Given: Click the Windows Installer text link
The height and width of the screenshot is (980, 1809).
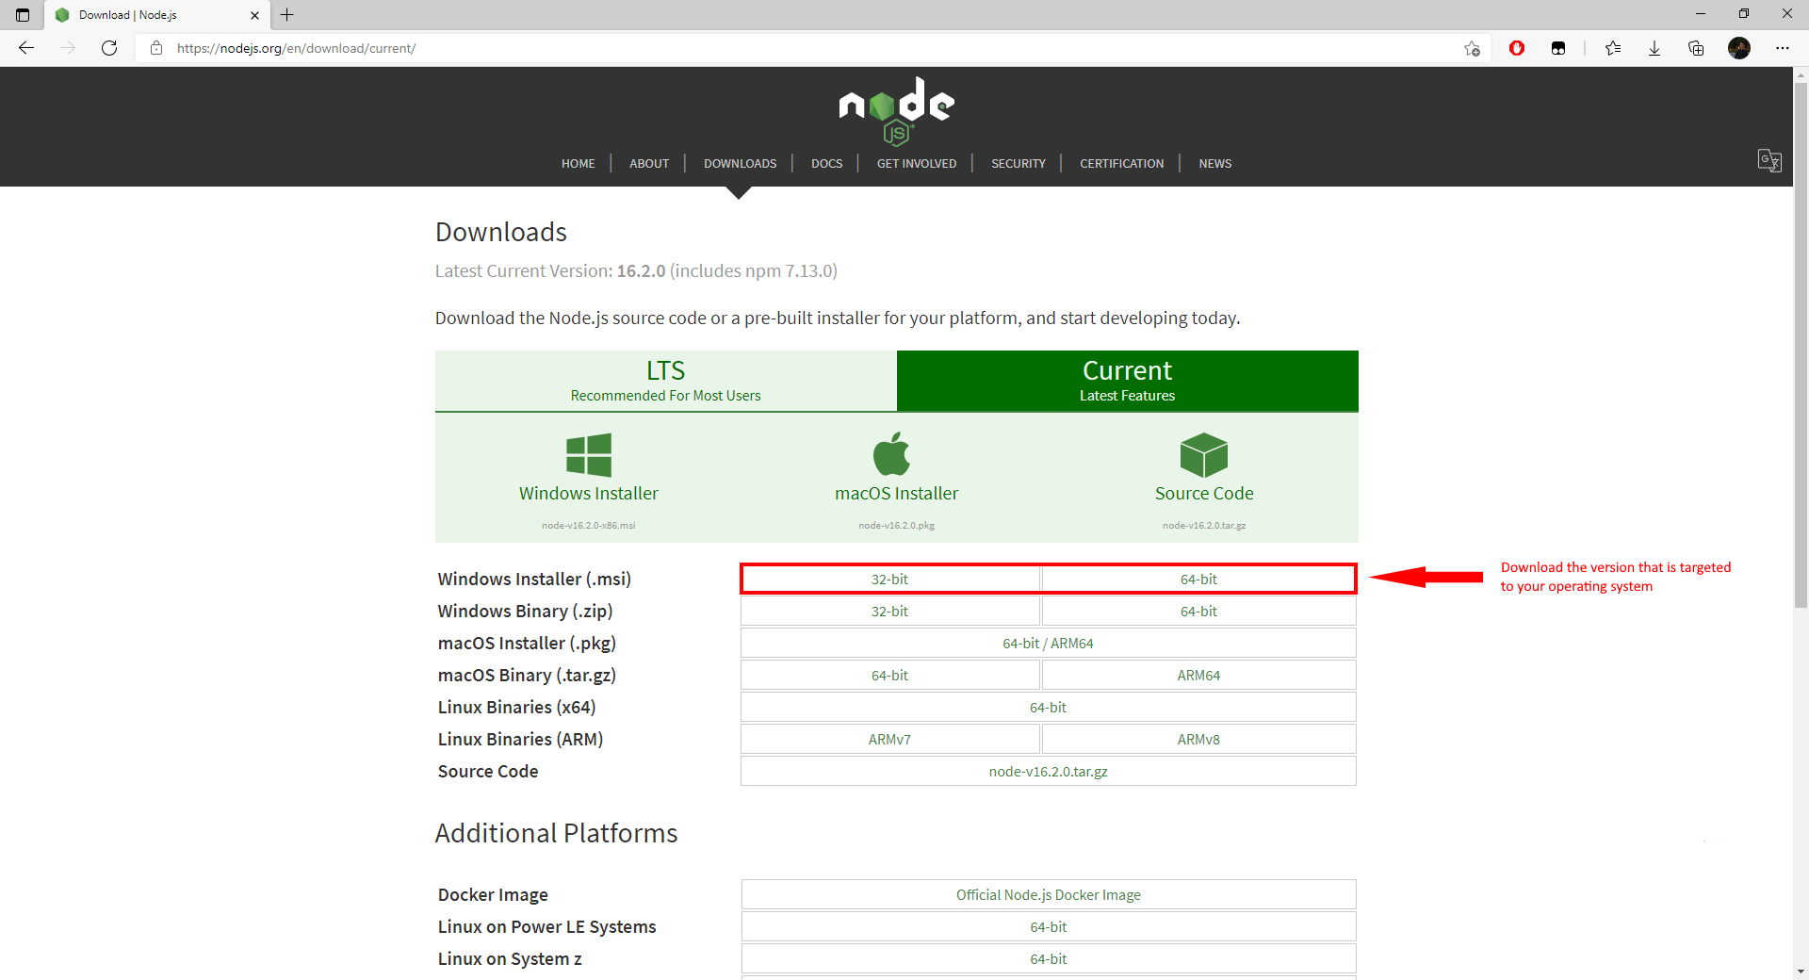Looking at the screenshot, I should [589, 494].
